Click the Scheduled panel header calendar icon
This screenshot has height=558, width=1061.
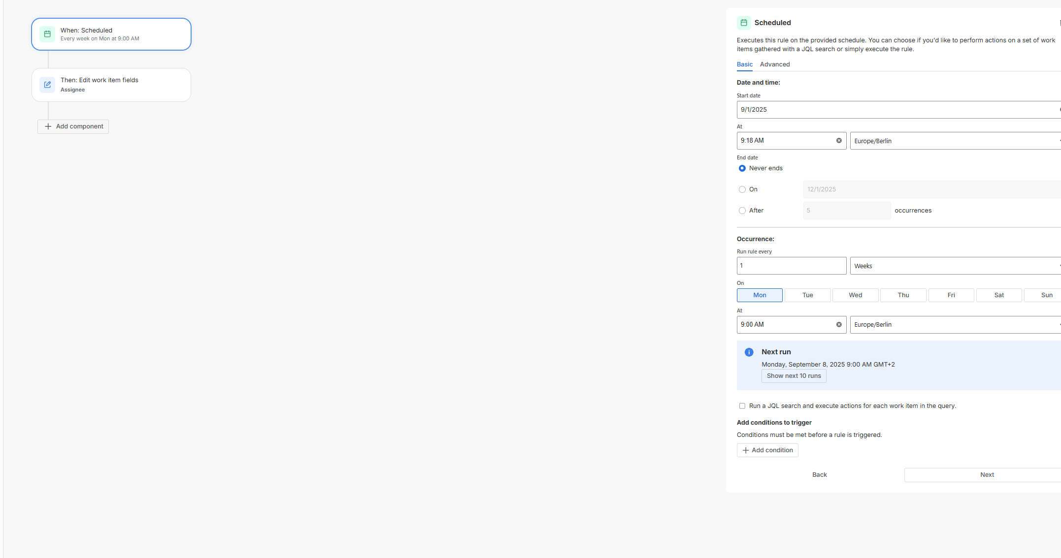pyautogui.click(x=744, y=23)
